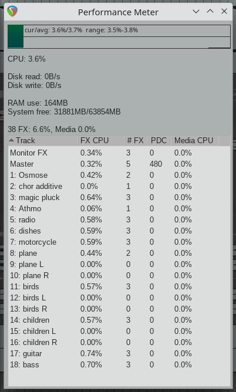Close the Performance Meter window
The height and width of the screenshot is (392, 236).
pyautogui.click(x=224, y=11)
